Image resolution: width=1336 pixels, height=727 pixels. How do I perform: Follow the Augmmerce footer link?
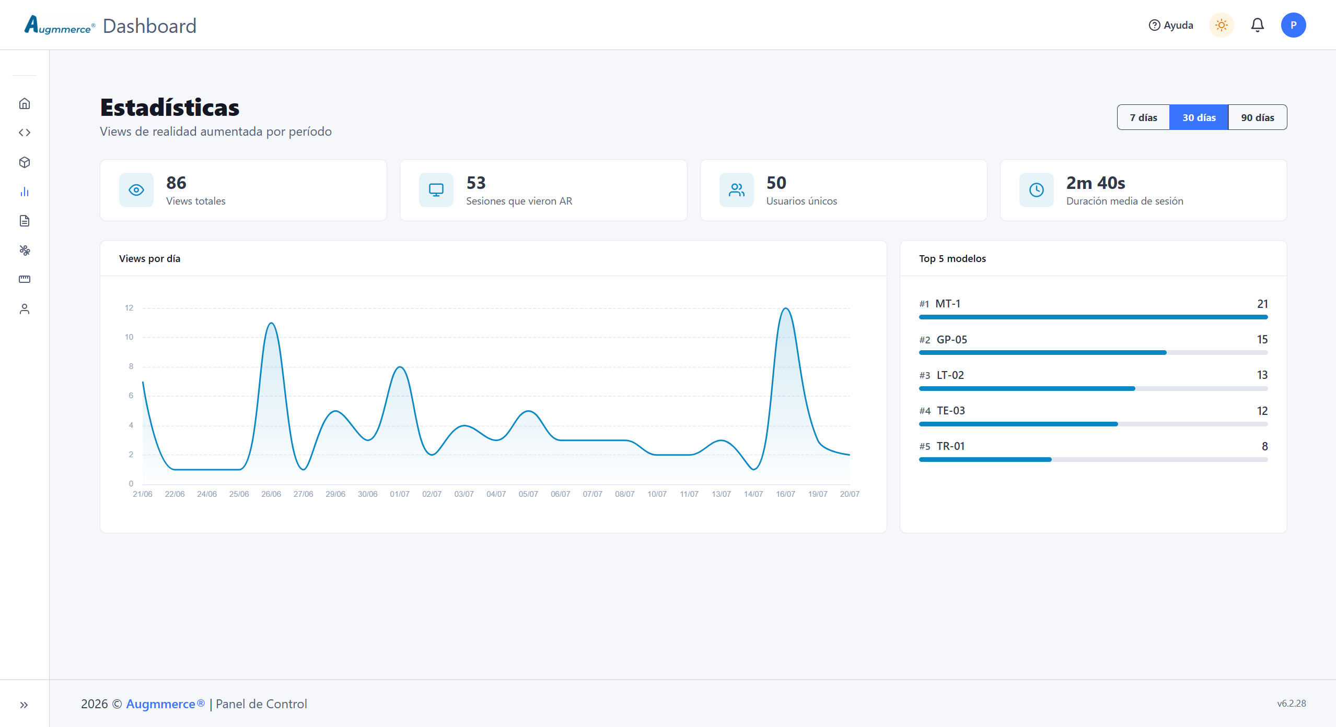click(x=165, y=704)
